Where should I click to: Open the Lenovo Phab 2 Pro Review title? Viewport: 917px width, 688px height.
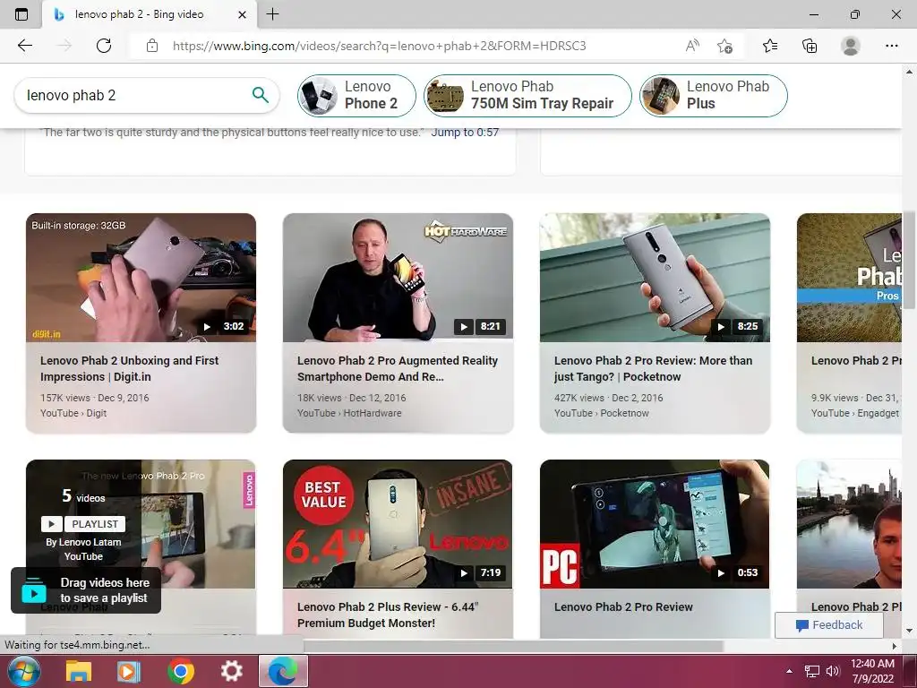pyautogui.click(x=623, y=607)
